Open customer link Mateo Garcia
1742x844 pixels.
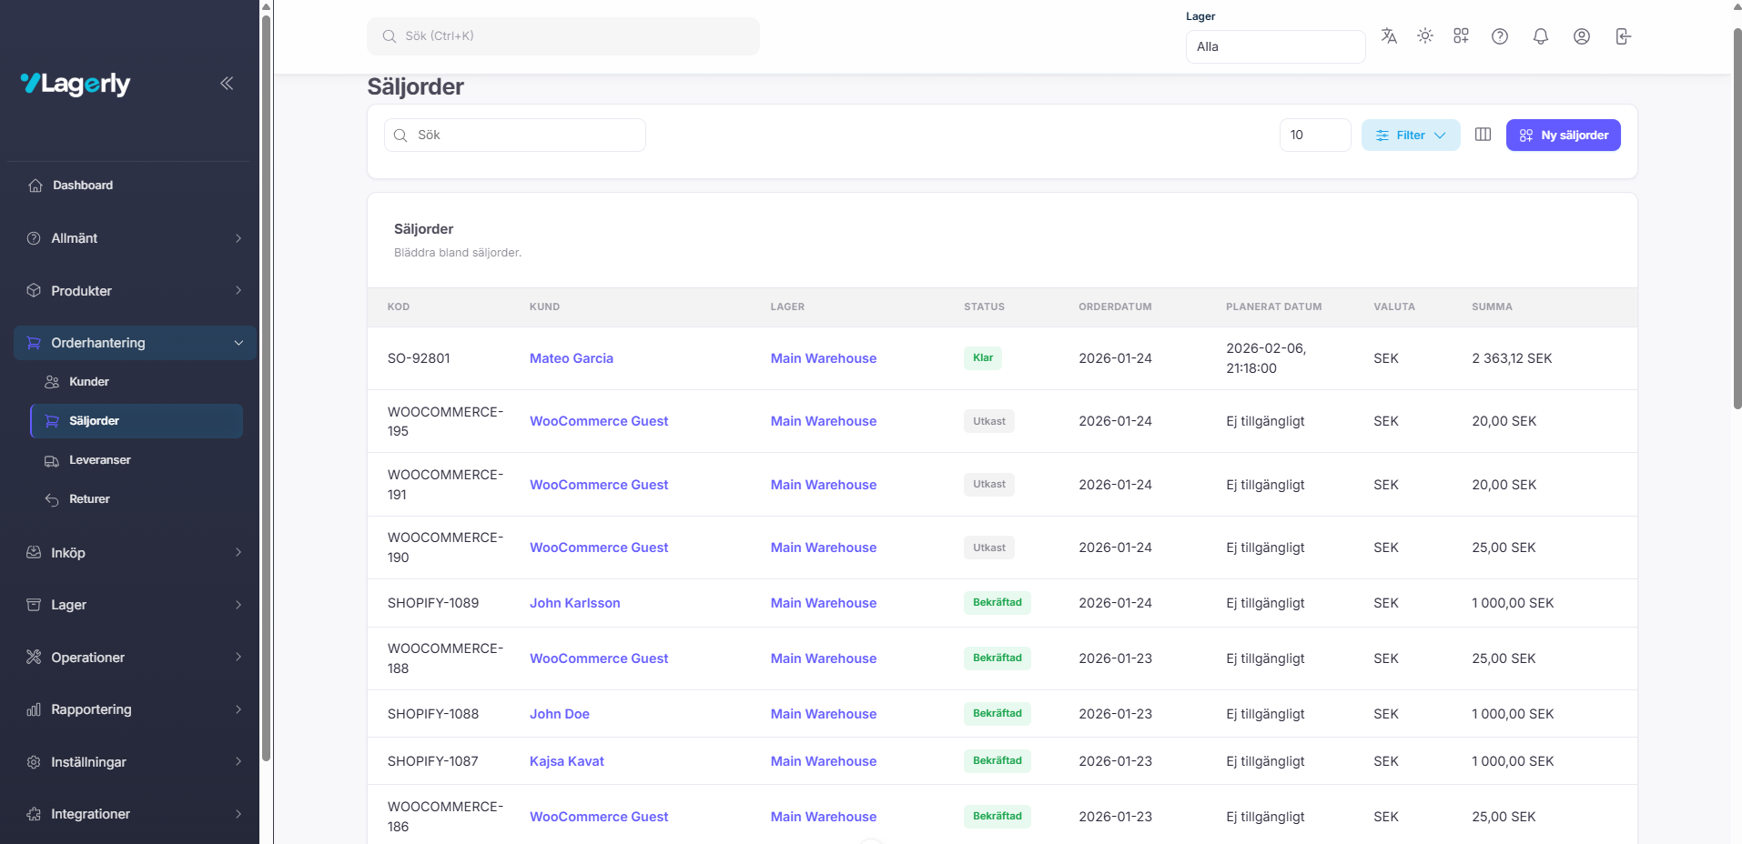(571, 358)
